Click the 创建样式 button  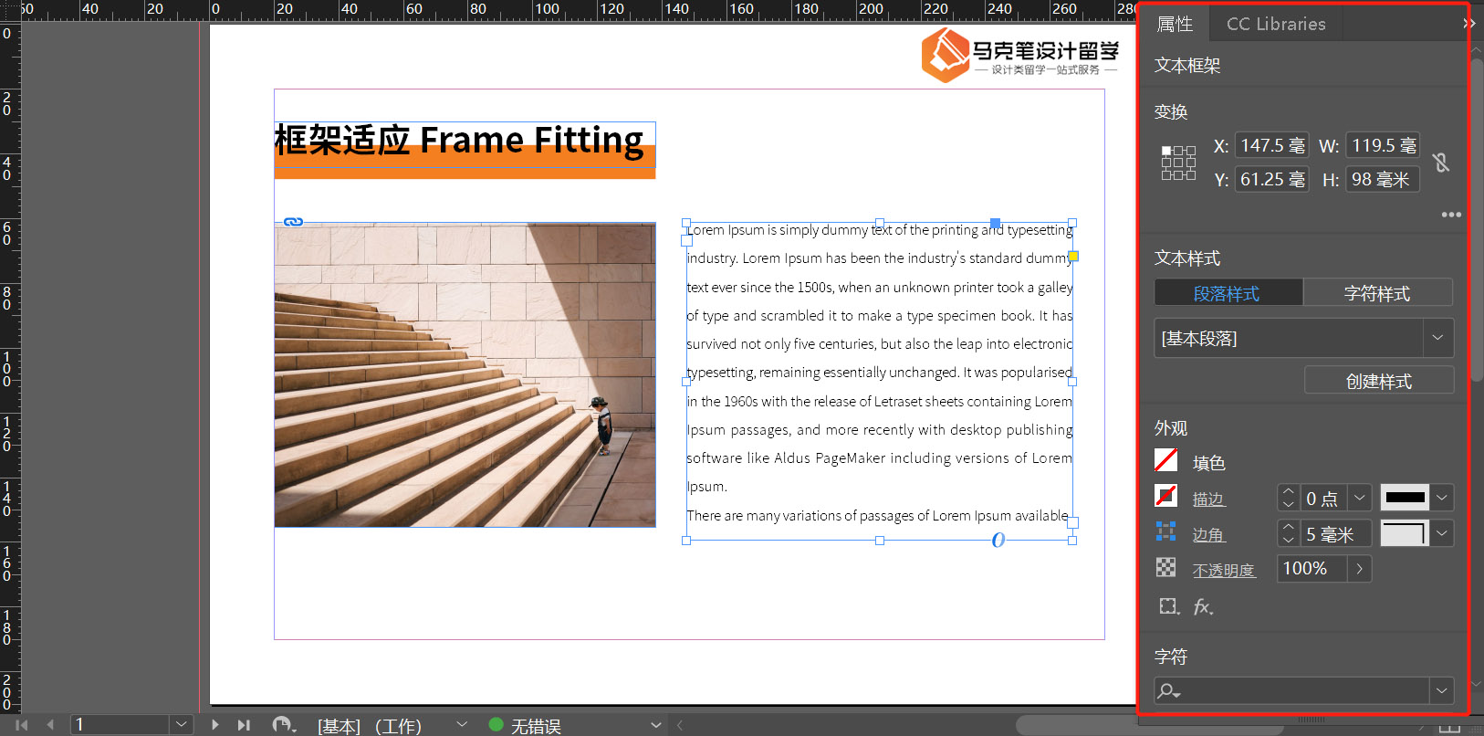1379,381
